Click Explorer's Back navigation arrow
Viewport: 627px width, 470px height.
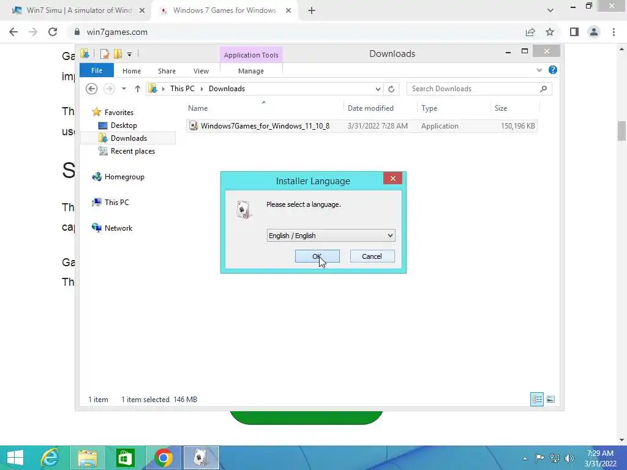click(x=92, y=89)
